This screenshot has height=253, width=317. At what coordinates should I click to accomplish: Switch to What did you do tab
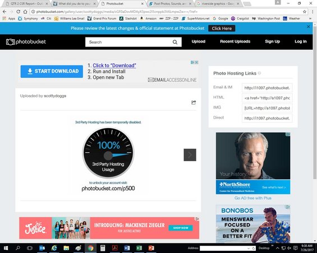tap(75, 3)
